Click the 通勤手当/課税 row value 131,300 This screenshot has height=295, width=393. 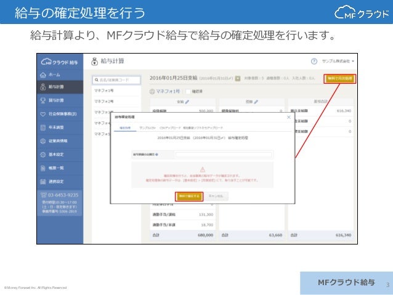pyautogui.click(x=206, y=214)
